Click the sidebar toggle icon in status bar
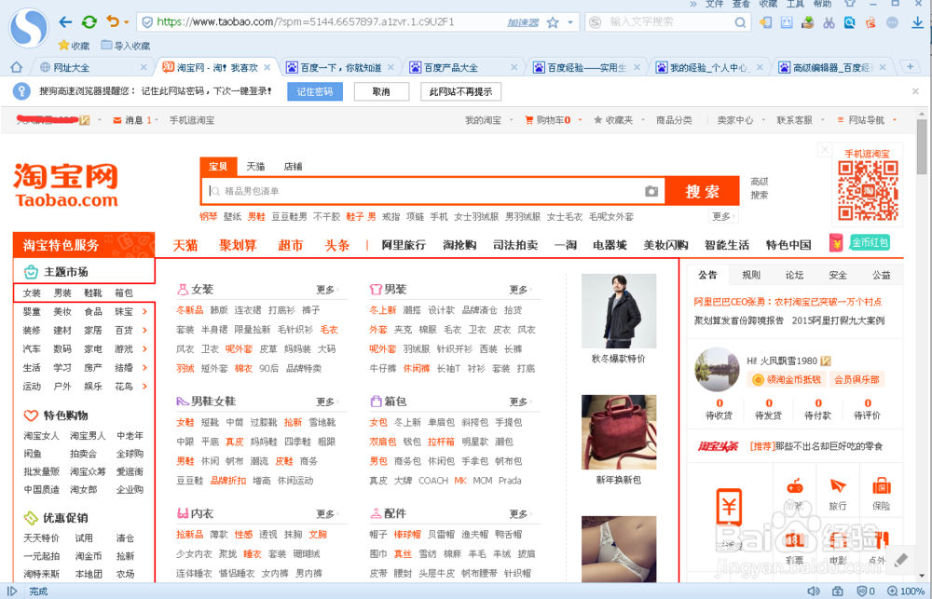The height and width of the screenshot is (599, 932). pyautogui.click(x=12, y=591)
